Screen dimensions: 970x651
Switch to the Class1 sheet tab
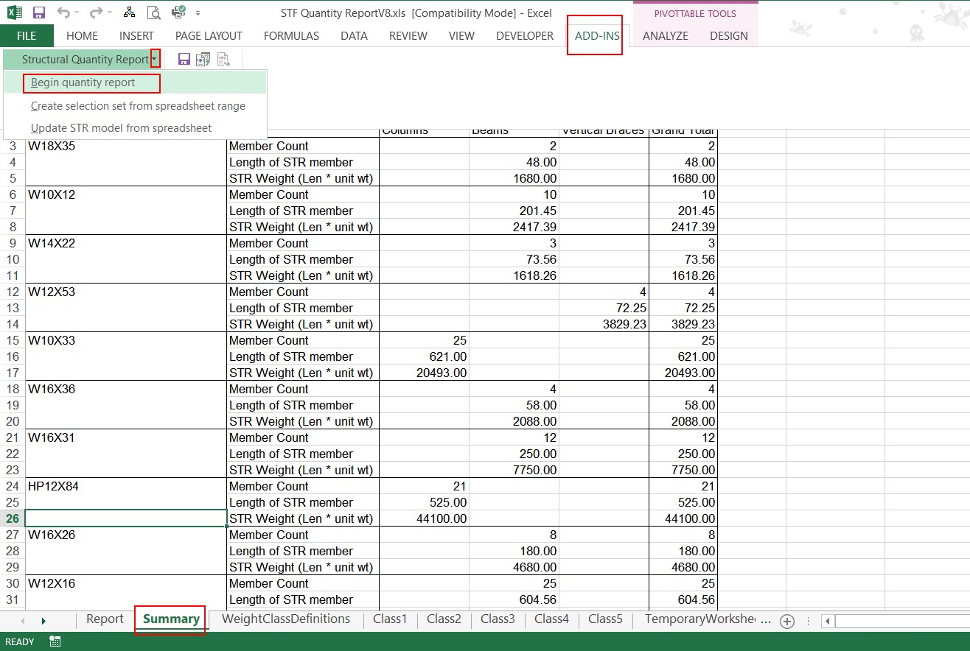click(390, 619)
